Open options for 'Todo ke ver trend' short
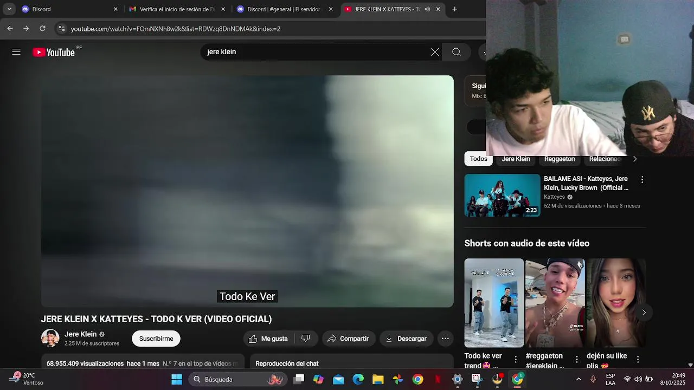The height and width of the screenshot is (390, 694). [x=516, y=359]
